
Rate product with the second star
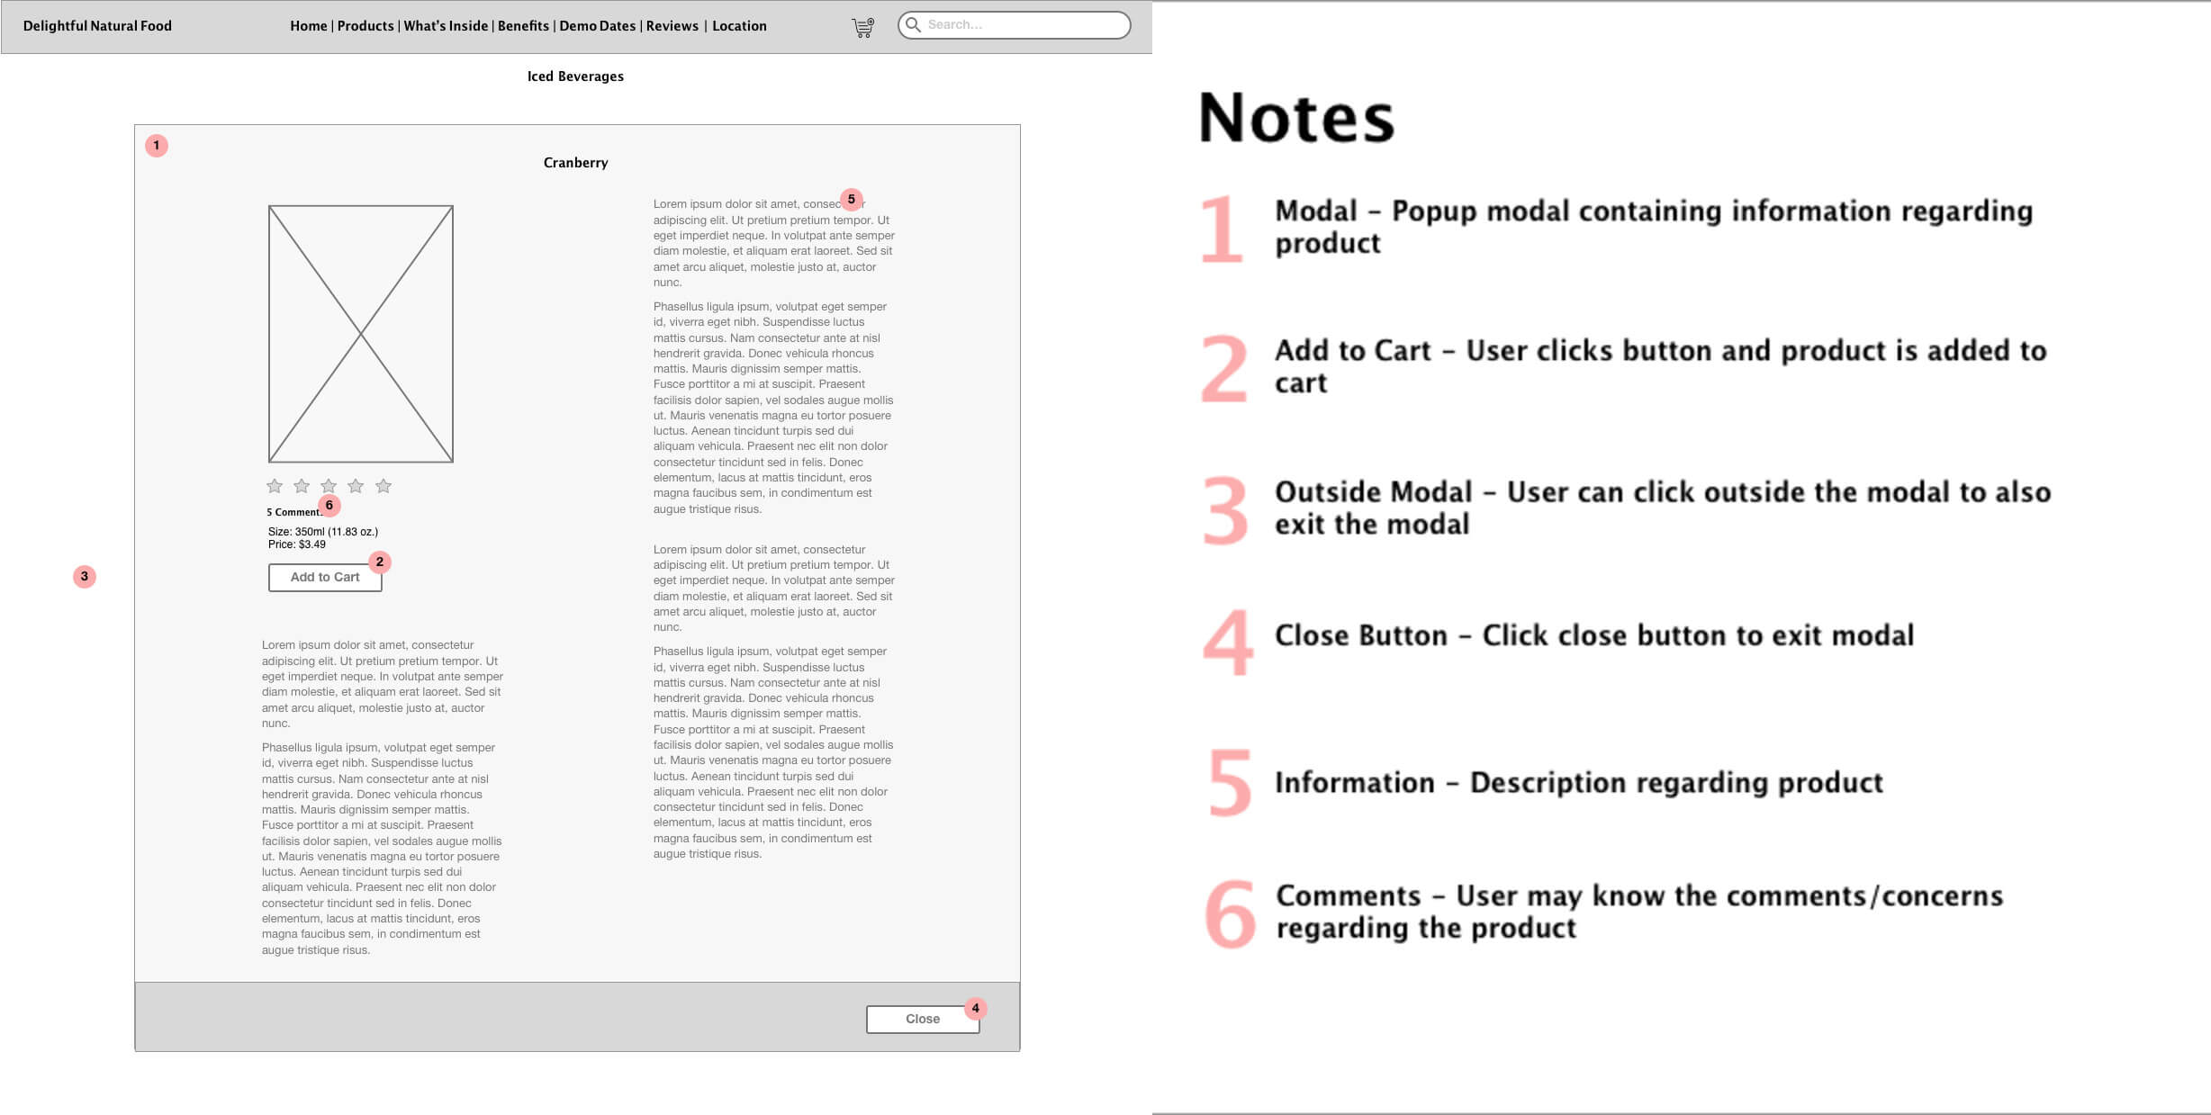(x=302, y=486)
